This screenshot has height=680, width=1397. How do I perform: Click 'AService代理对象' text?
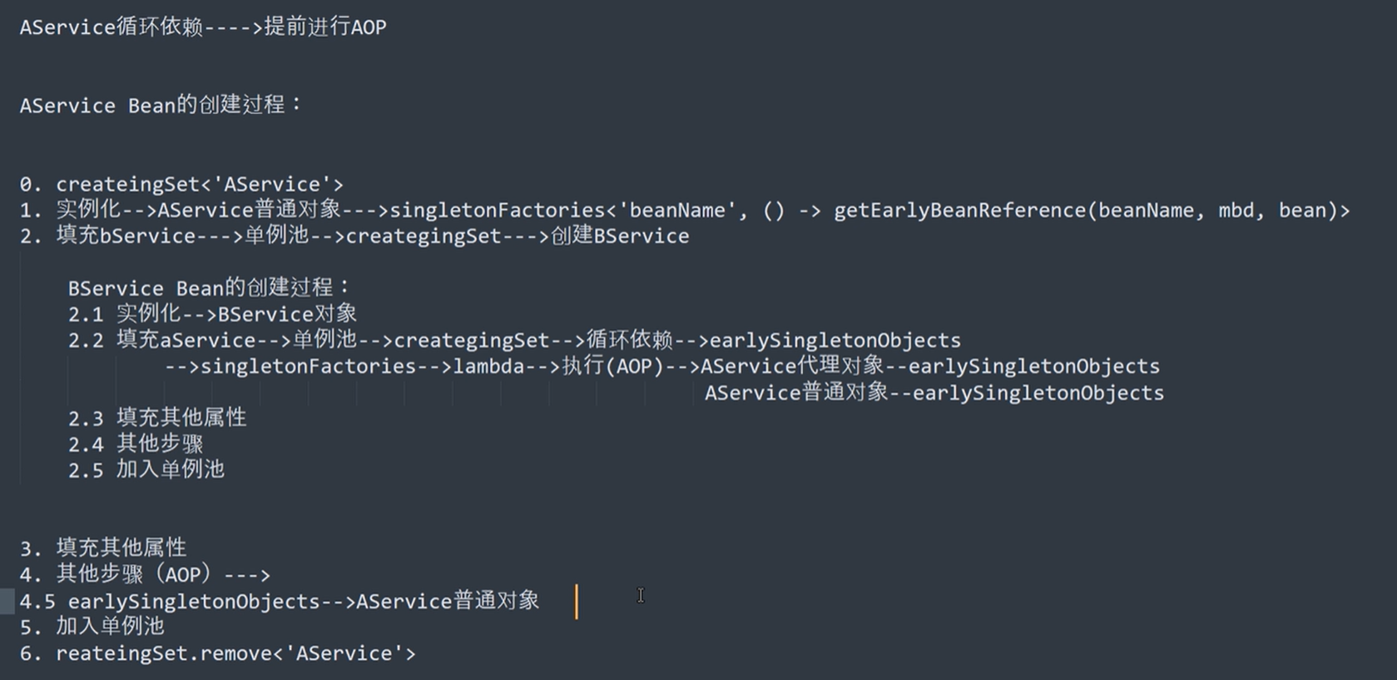click(x=792, y=365)
